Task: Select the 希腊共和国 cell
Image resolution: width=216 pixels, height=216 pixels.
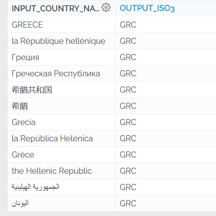Action: (62, 90)
